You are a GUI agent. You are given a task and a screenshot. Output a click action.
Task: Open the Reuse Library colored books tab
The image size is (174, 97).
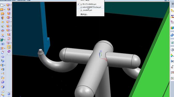[x=172, y=28]
